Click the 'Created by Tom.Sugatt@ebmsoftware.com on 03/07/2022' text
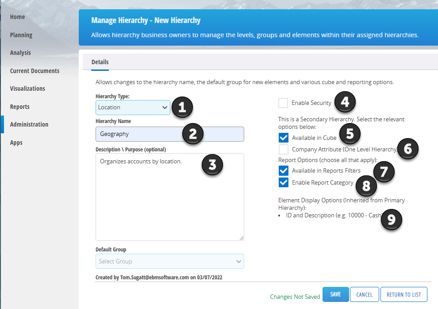The image size is (438, 309). (x=159, y=278)
